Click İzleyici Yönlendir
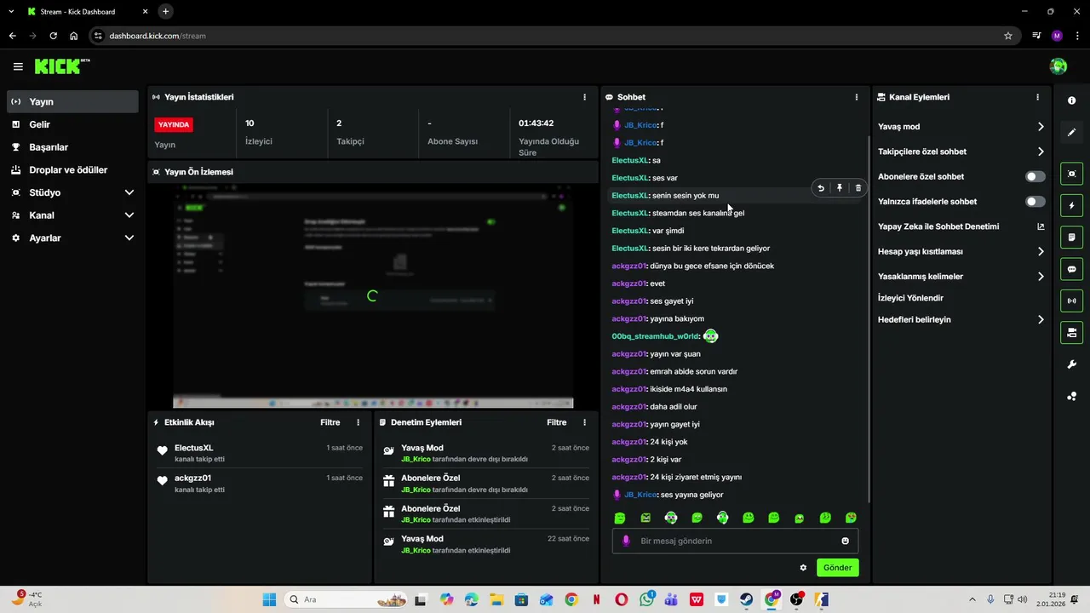Viewport: 1090px width, 613px height. (910, 298)
